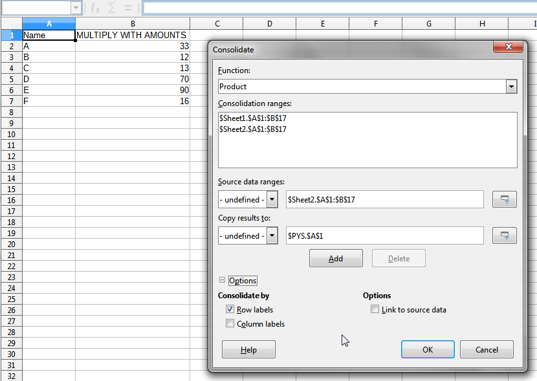Open Help from the Consolidate dialog
537x381 pixels.
click(248, 349)
